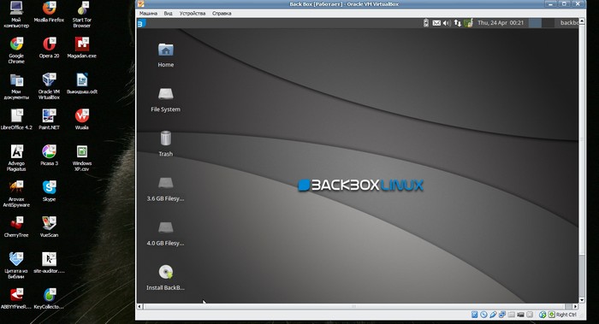Open Мои документы folder
599x324 pixels.
coord(16,86)
